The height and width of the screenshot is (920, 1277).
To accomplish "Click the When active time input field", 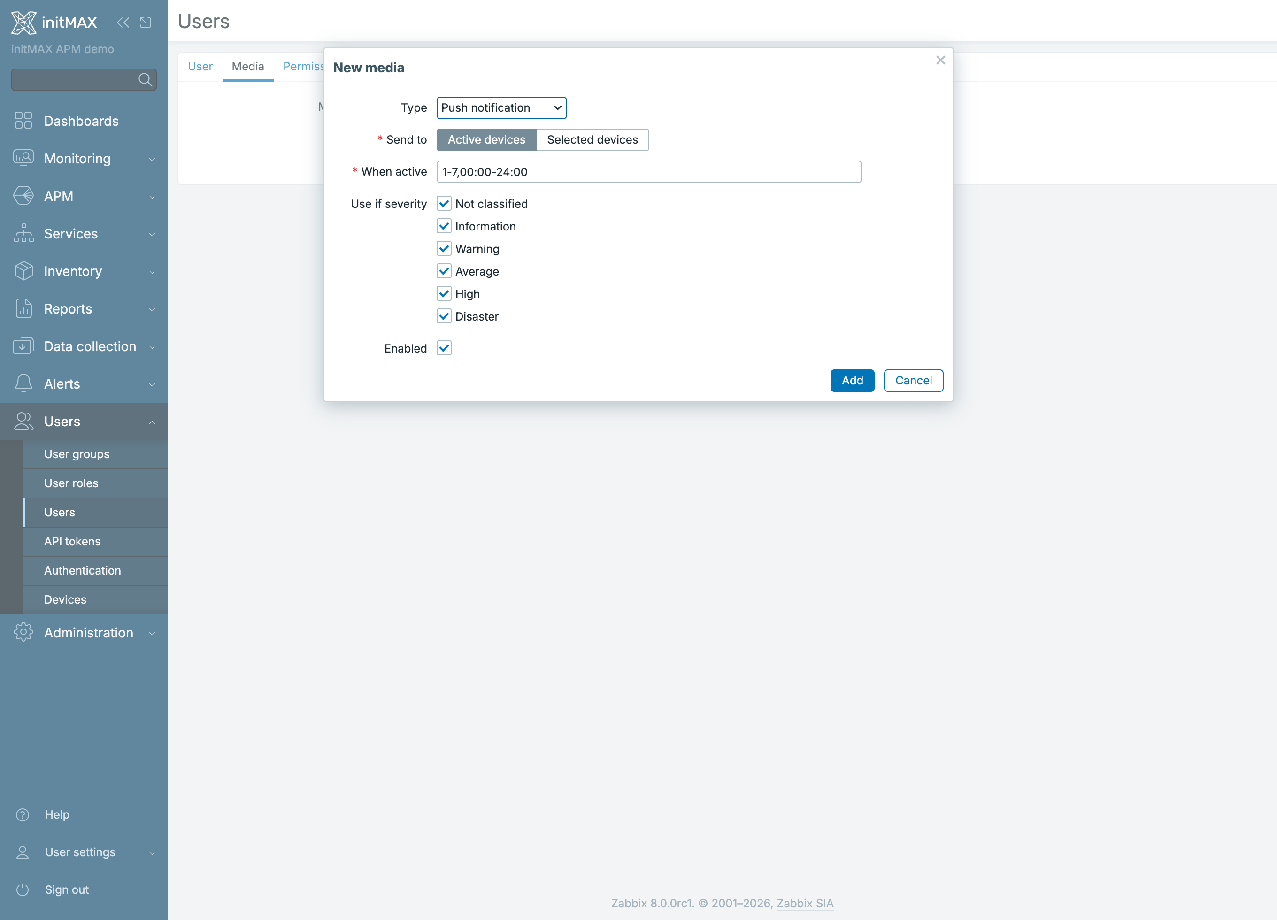I will (649, 172).
